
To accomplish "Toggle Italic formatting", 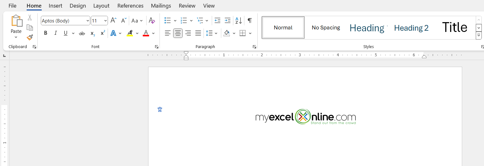I will click(56, 33).
